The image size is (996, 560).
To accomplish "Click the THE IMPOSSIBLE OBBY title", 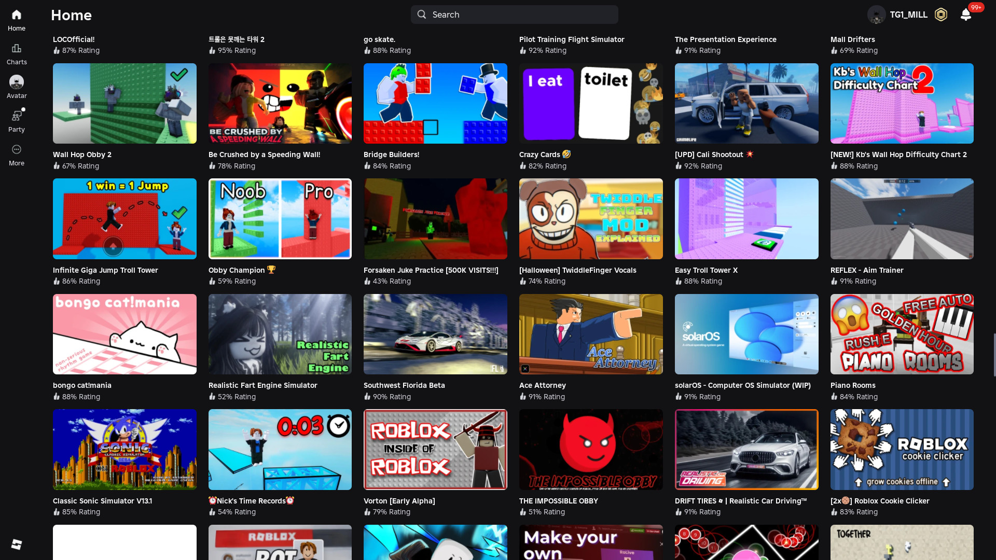I will coord(559,501).
